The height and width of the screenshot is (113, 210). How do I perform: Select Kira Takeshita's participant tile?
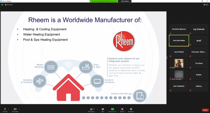[x=179, y=86]
